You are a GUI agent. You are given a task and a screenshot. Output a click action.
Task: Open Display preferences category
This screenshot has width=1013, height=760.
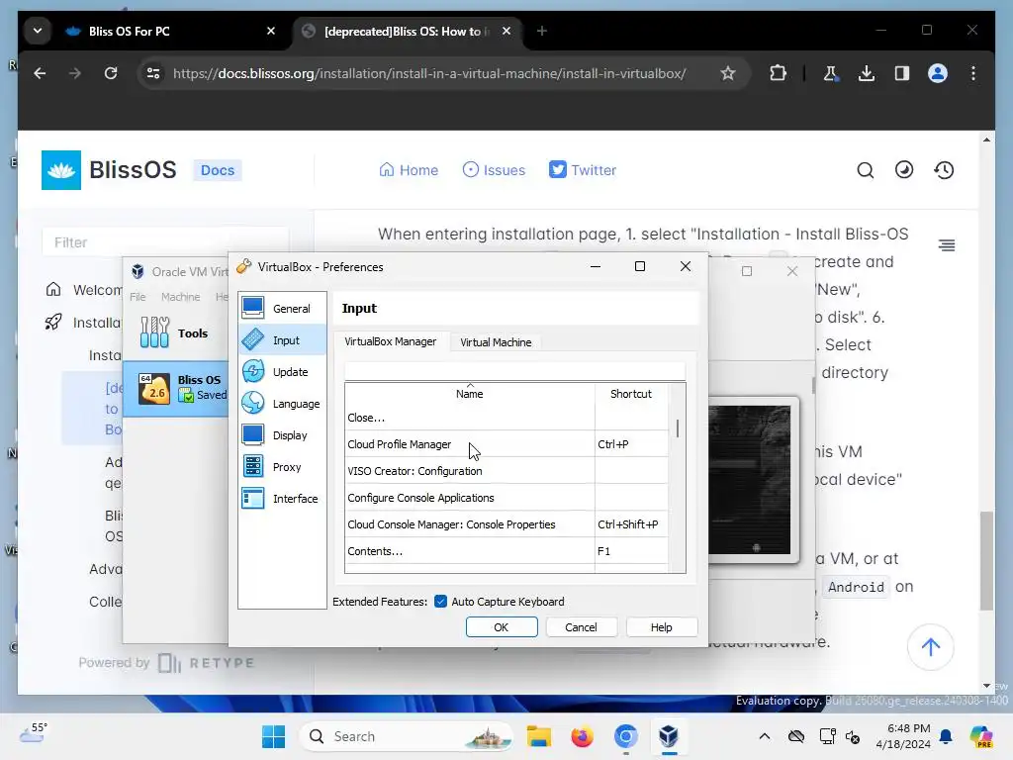[x=282, y=435]
